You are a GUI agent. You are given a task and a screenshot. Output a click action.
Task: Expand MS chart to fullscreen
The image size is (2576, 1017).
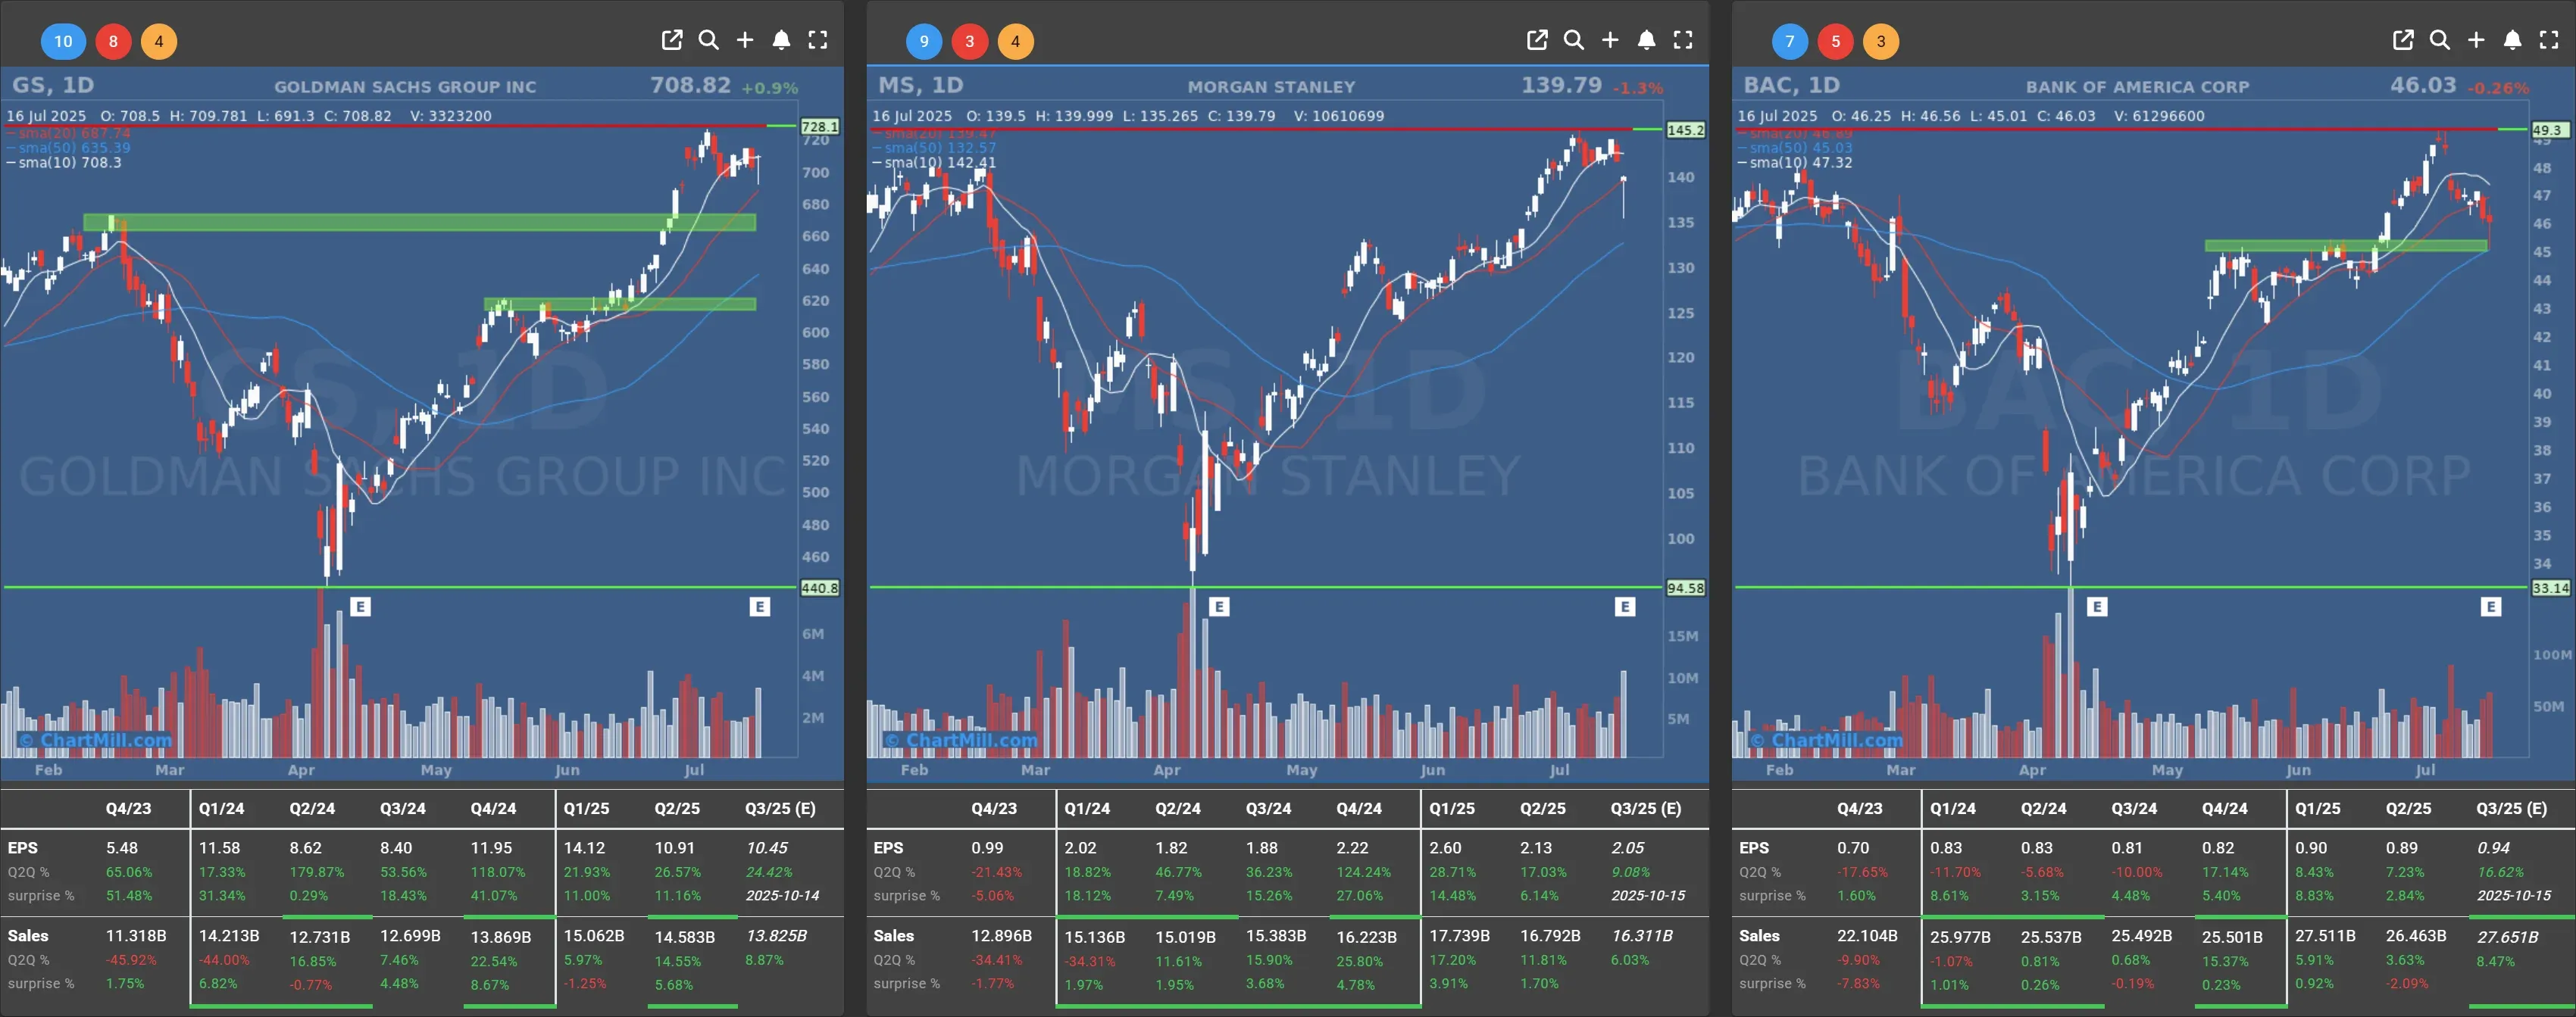pyautogui.click(x=1683, y=40)
